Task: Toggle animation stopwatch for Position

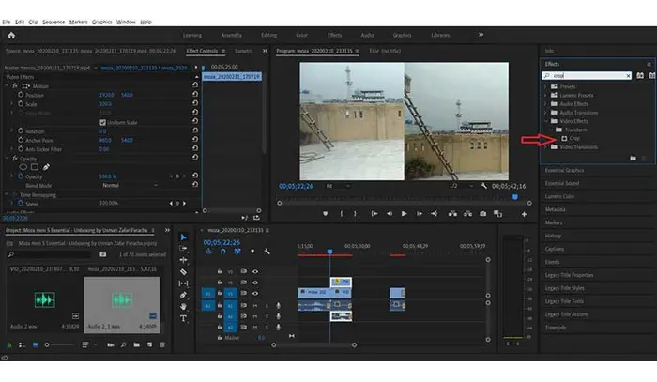Action: click(x=21, y=95)
